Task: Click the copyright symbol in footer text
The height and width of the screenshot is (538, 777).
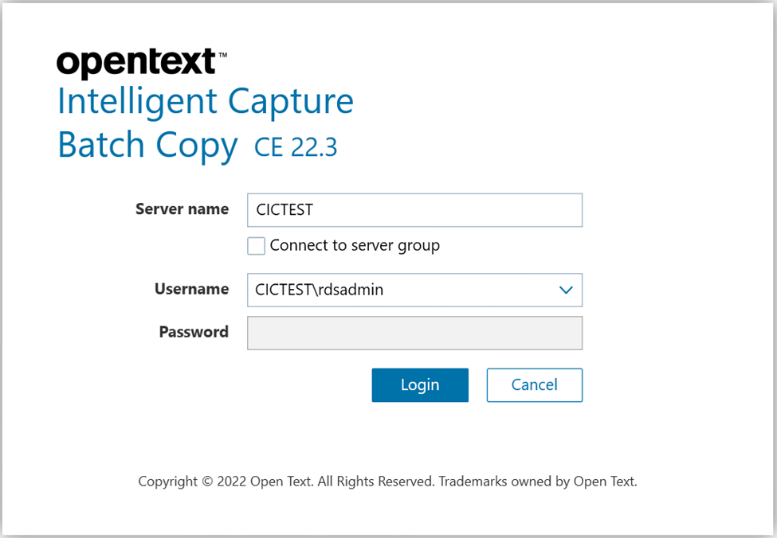Action: (208, 481)
